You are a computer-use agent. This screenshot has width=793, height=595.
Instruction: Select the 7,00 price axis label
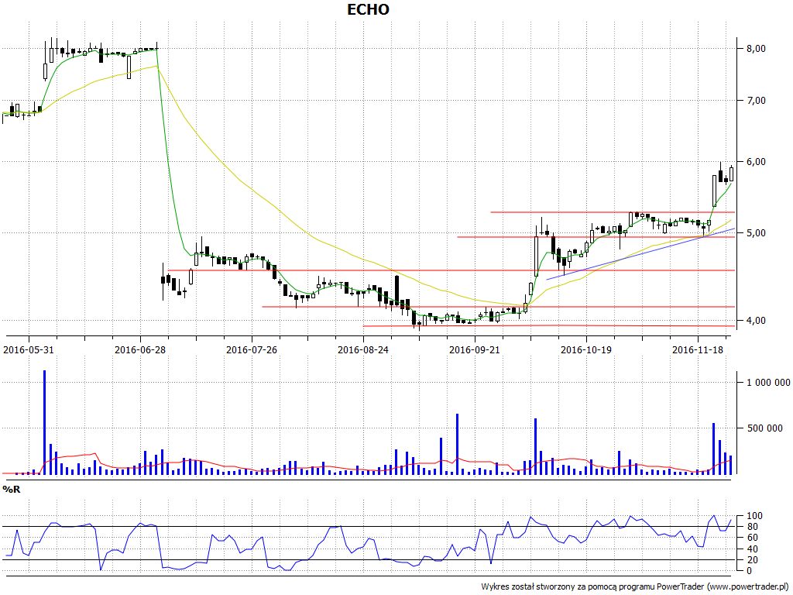click(756, 101)
